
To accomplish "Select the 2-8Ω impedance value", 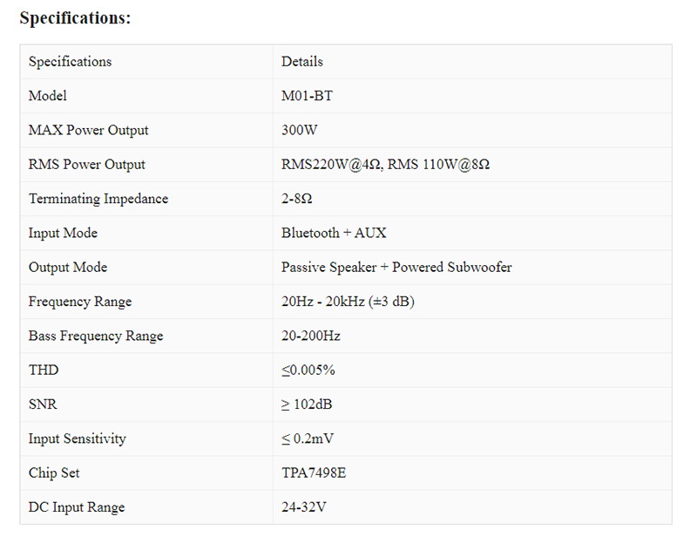I will coord(297,199).
